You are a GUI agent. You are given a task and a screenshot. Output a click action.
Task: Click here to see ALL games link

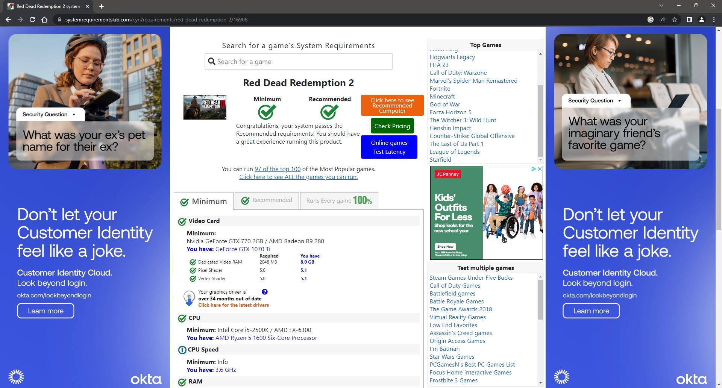[x=299, y=177]
